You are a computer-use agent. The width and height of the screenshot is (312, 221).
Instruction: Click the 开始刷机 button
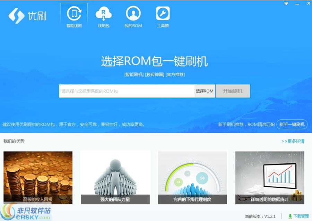click(x=233, y=91)
